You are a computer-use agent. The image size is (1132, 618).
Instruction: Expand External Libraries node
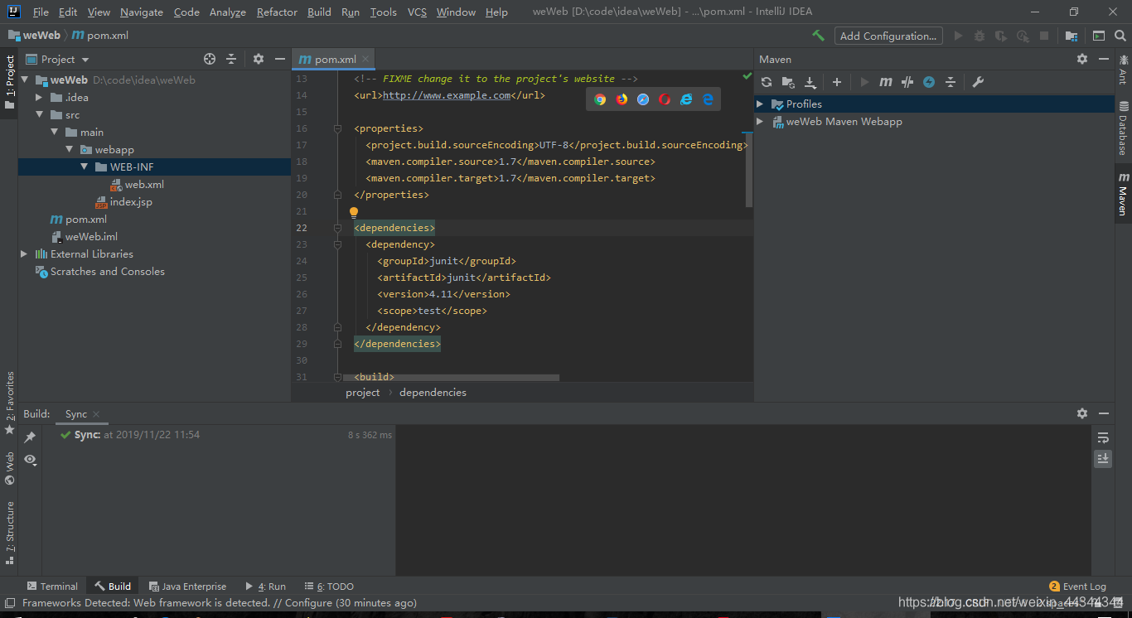click(24, 253)
